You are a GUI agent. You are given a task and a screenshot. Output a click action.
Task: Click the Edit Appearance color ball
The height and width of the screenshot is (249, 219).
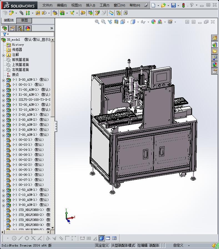153,22
